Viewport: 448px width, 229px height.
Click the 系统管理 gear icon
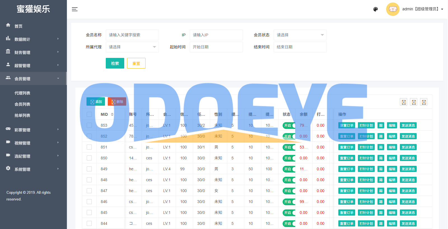coord(8,168)
